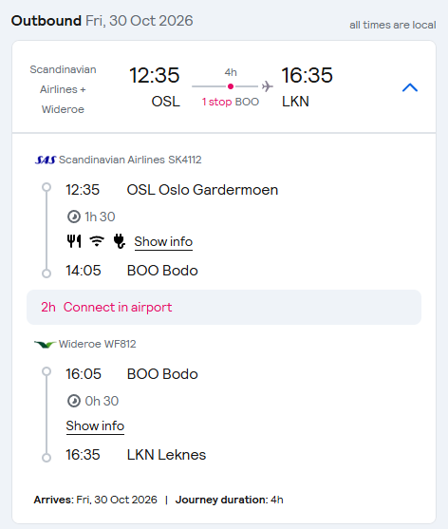
Task: Click the Wi-Fi availability icon
Action: (97, 241)
